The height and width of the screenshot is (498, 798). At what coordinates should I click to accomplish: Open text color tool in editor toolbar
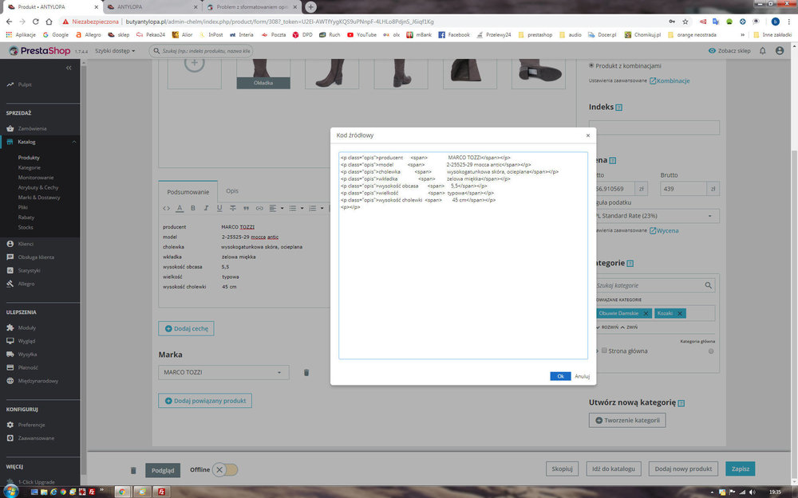point(180,208)
